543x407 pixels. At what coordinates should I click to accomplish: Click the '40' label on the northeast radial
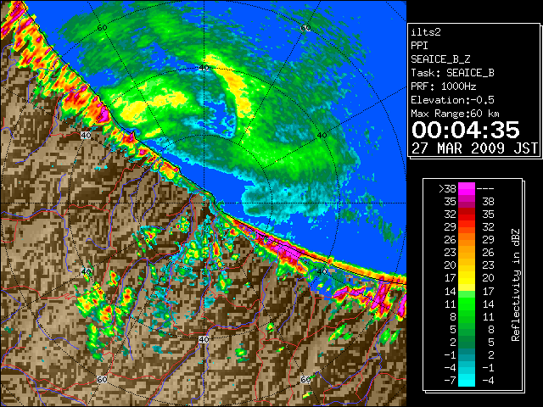(322, 136)
